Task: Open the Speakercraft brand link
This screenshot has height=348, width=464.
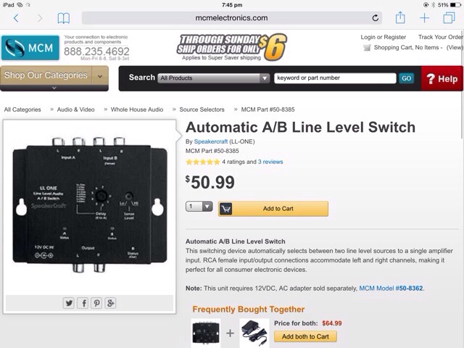Action: coord(211,141)
